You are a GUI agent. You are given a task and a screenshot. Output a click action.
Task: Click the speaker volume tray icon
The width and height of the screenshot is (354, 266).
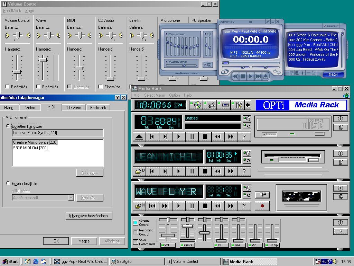(335, 261)
